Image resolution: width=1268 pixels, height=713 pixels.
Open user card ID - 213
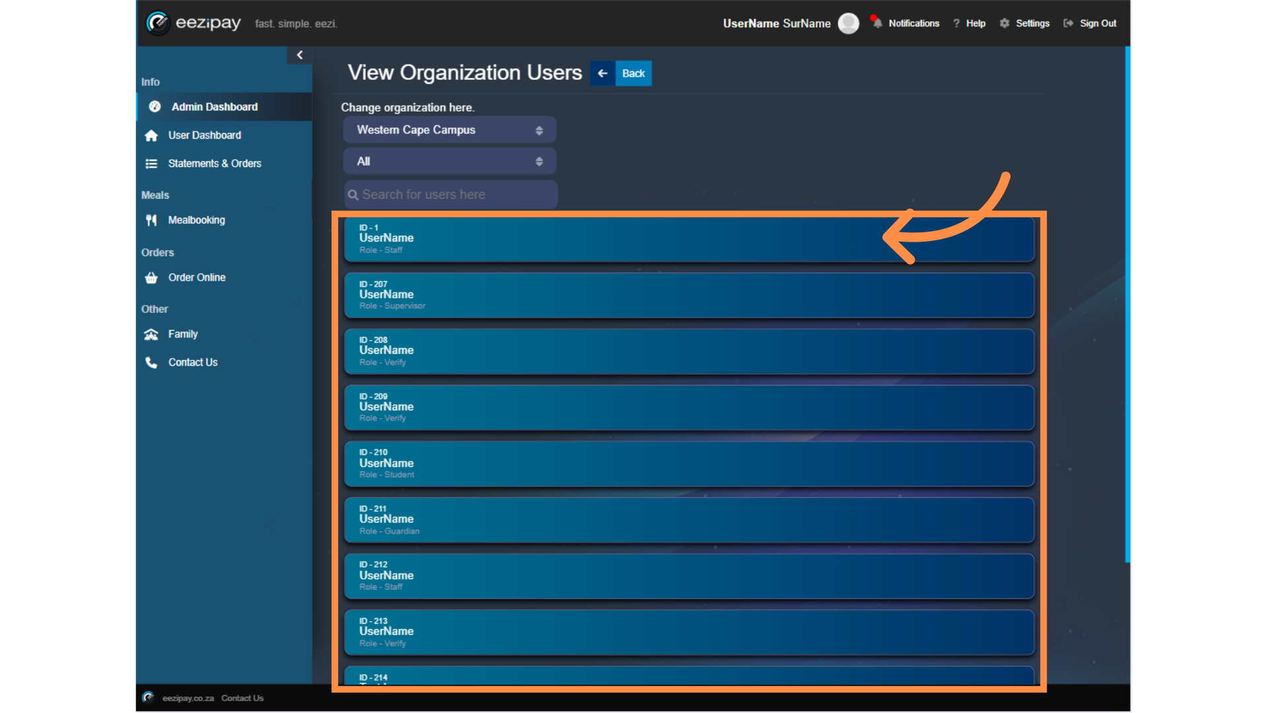689,632
